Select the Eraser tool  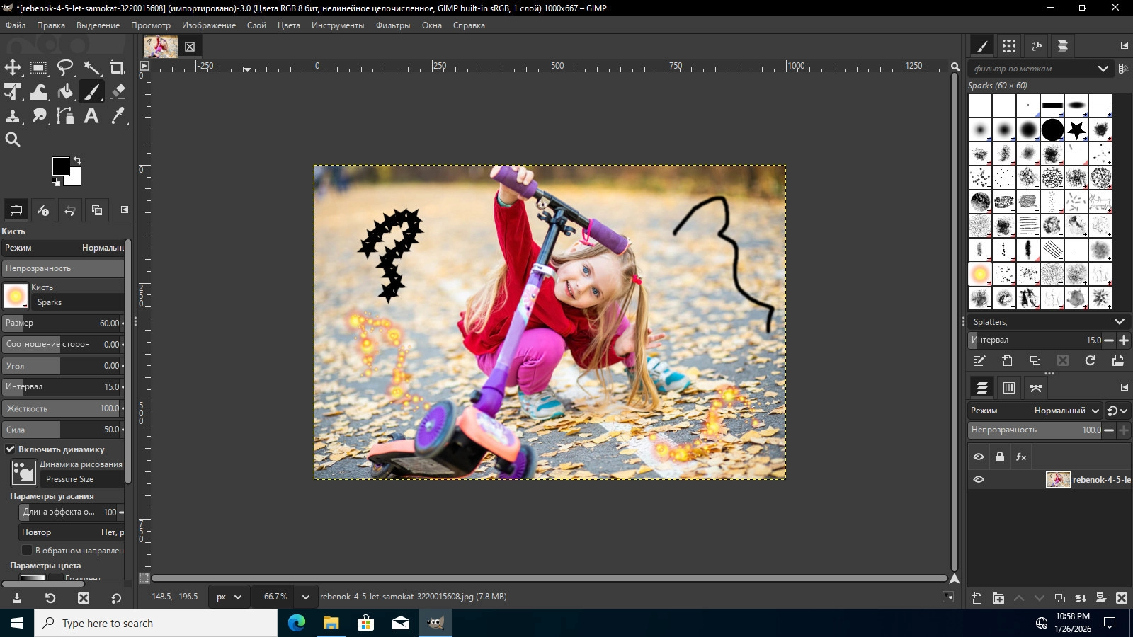[118, 92]
